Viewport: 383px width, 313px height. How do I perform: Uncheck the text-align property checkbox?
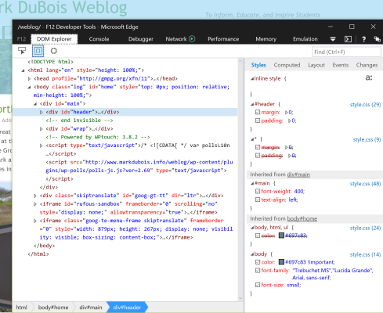(x=258, y=200)
